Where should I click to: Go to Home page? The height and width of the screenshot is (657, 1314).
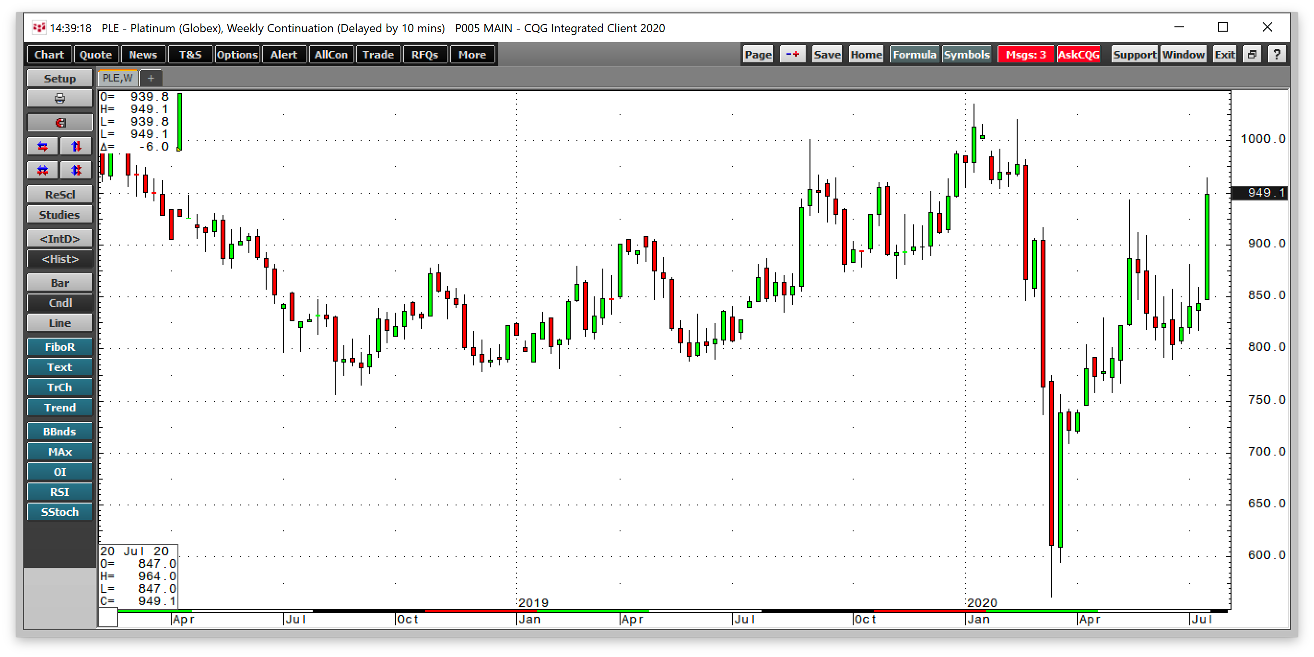click(x=866, y=55)
